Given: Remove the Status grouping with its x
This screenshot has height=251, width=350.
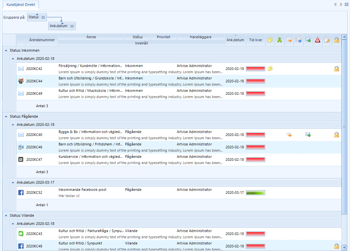Looking at the screenshot, I should pos(43,17).
